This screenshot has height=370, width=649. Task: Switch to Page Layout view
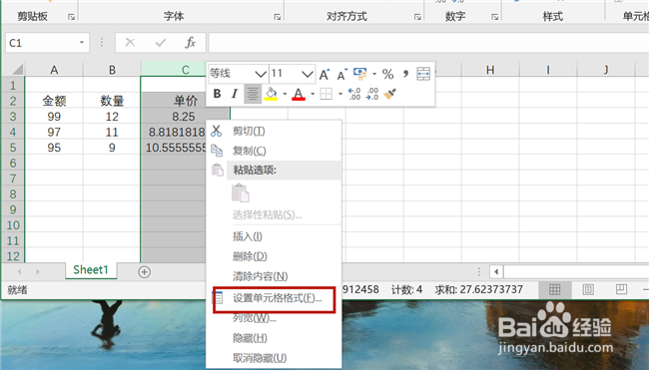point(588,290)
